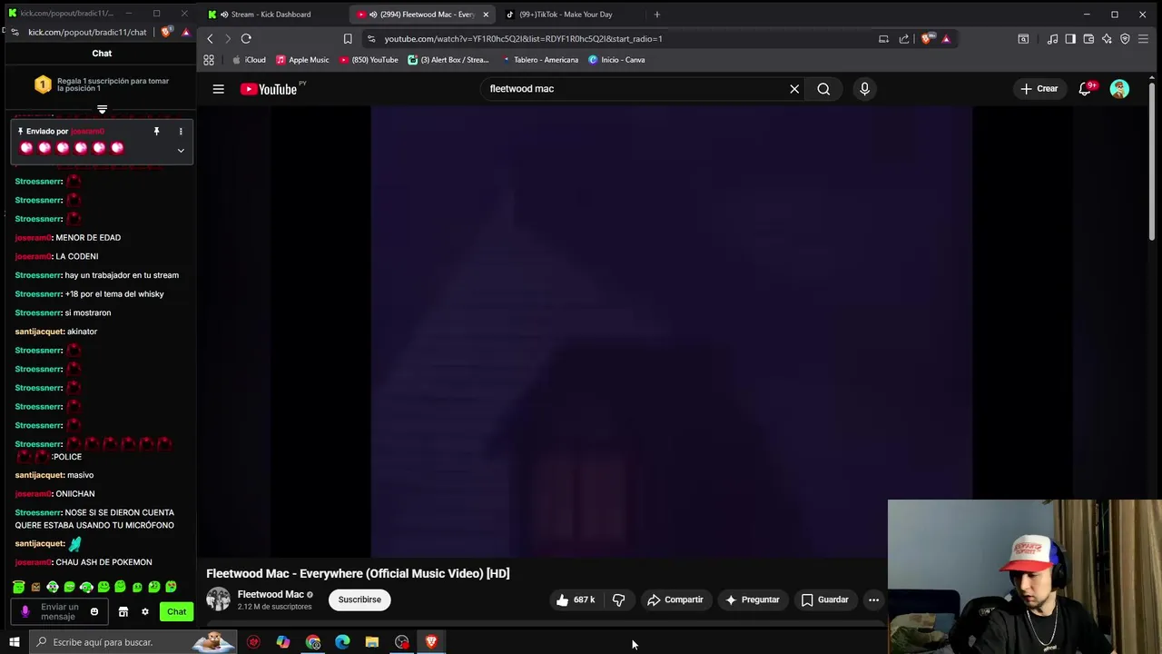The width and height of the screenshot is (1162, 654).
Task: Run search with the magnifier button
Action: point(823,89)
